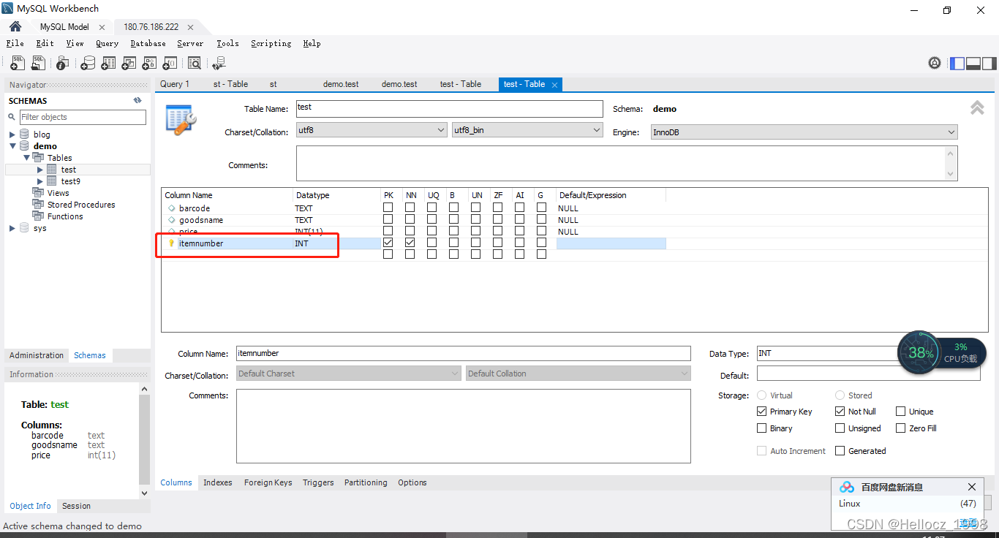This screenshot has height=538, width=999.
Task: Switch to Administration navigator tab
Action: point(37,355)
